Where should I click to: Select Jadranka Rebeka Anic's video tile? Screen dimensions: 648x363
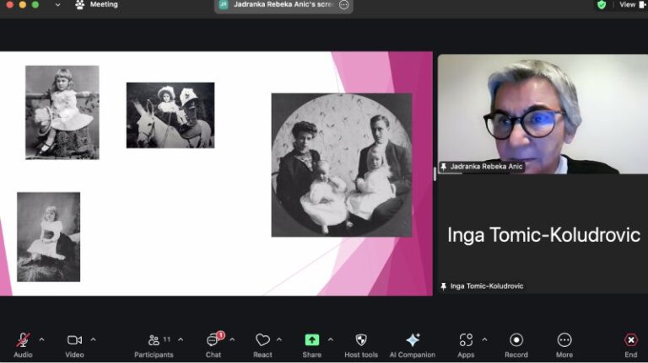click(542, 114)
